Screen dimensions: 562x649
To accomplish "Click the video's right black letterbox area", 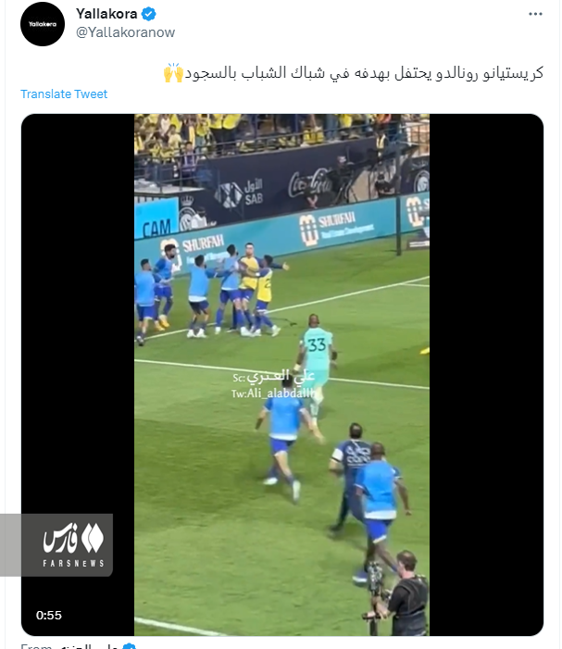I will pyautogui.click(x=486, y=375).
